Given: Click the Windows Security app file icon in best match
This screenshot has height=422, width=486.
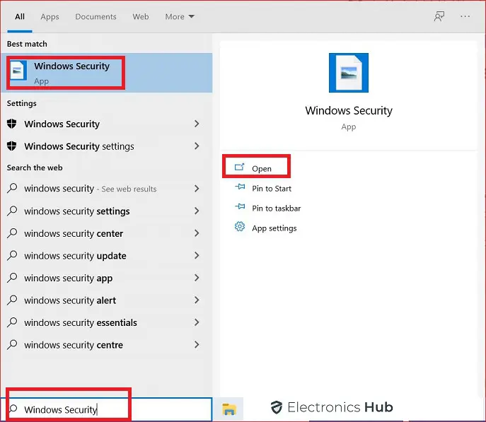Looking at the screenshot, I should pos(18,71).
